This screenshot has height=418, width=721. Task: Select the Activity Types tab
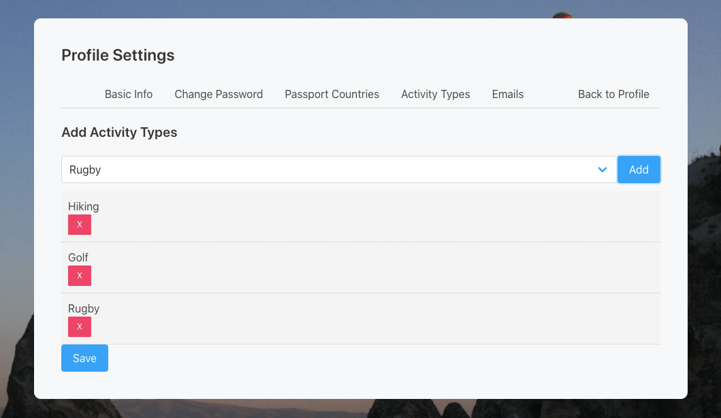(435, 94)
